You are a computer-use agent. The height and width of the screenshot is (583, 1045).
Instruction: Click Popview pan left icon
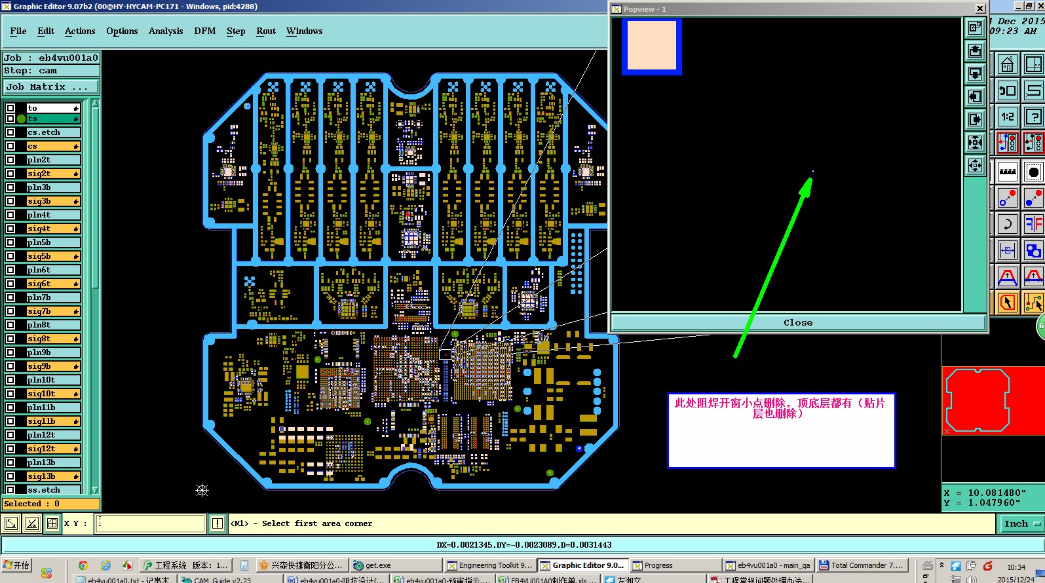pyautogui.click(x=975, y=96)
